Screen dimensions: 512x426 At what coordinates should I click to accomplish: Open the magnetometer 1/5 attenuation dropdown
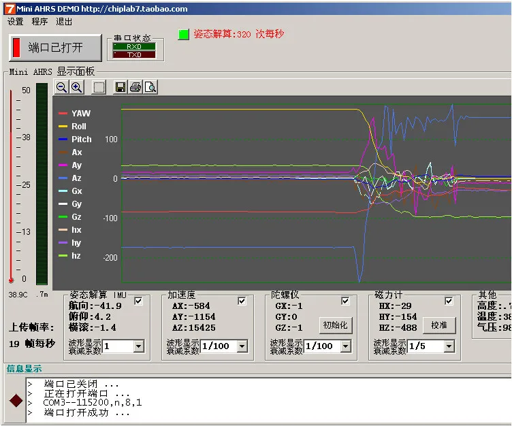[x=449, y=346]
